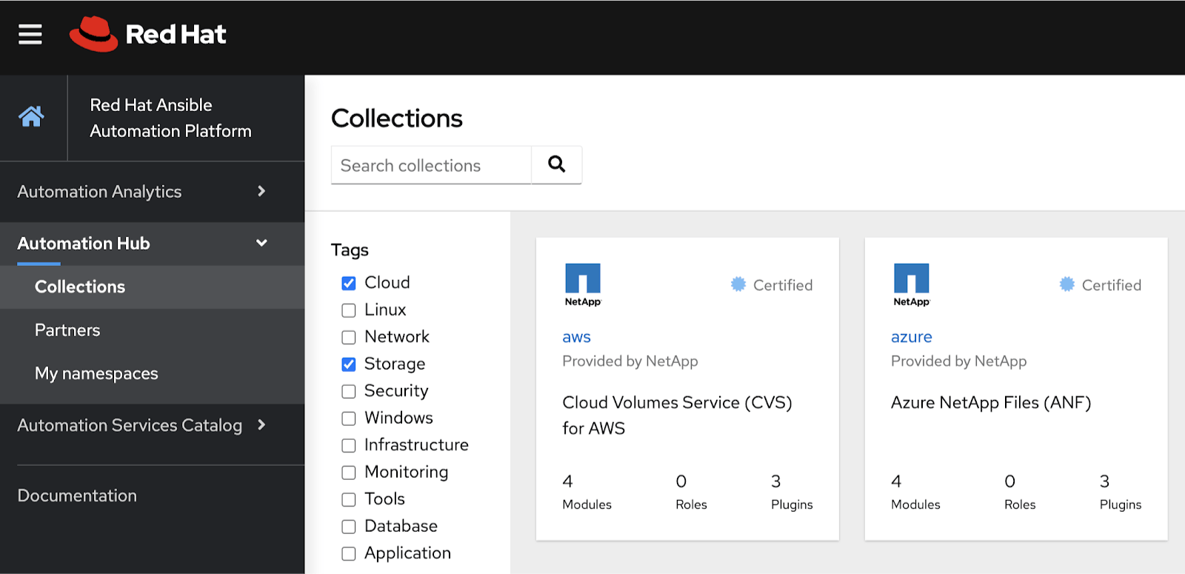
Task: Click the NetApp logo on aws card
Action: coord(583,284)
